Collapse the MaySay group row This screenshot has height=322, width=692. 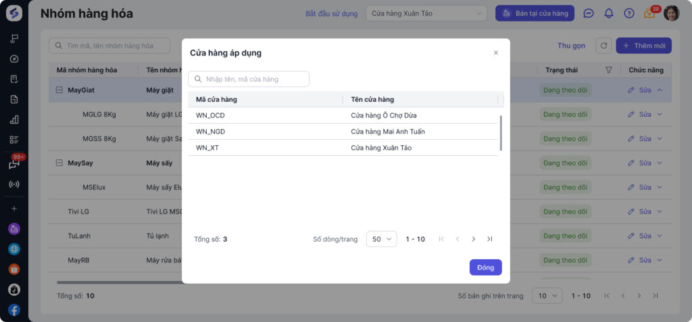click(x=59, y=163)
